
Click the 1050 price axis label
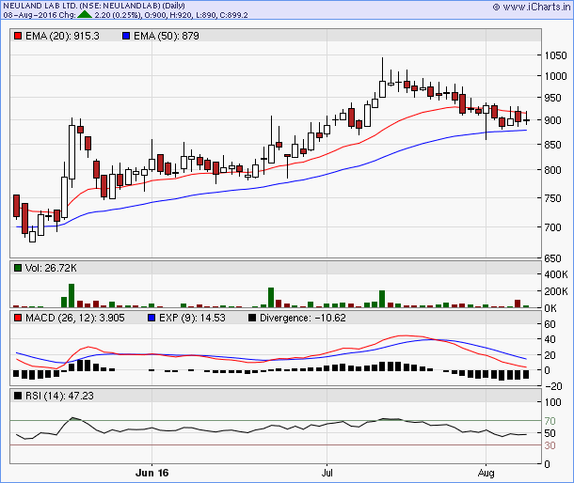pos(555,55)
